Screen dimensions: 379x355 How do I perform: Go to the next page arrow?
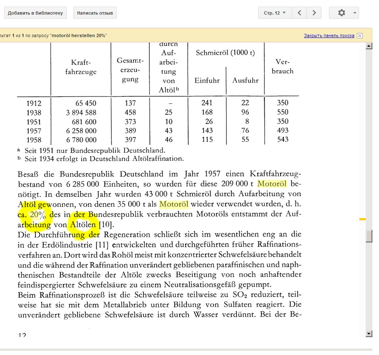[314, 13]
